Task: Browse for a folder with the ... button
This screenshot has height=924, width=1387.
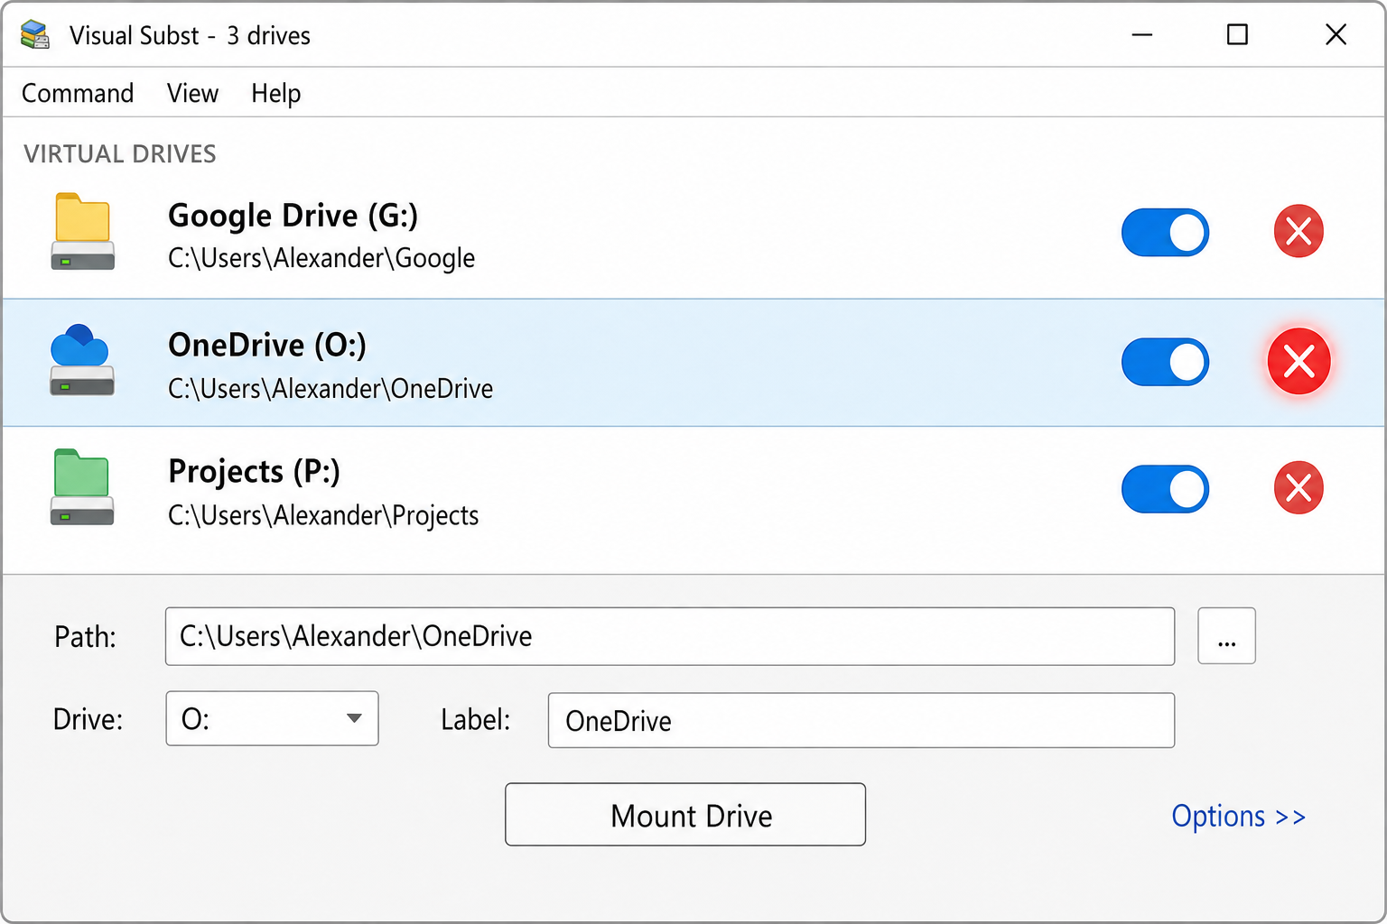Action: [1226, 636]
